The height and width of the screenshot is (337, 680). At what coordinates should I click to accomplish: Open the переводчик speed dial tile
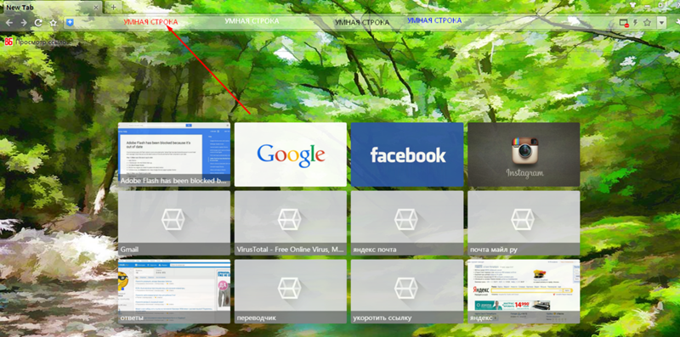click(x=291, y=291)
